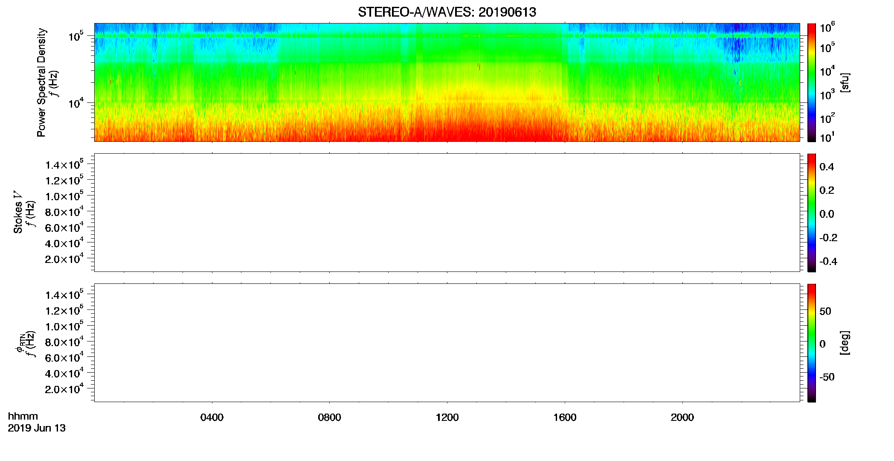Screen dimensions: 894x461
Task: Select the 10^3 label on sfu color bar
Action: coord(827,94)
